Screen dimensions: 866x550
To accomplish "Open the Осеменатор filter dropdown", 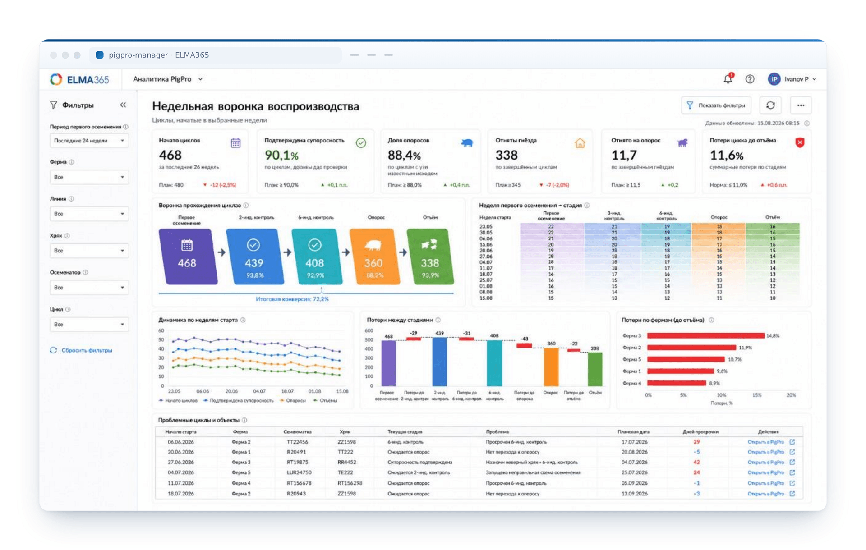I will click(89, 288).
